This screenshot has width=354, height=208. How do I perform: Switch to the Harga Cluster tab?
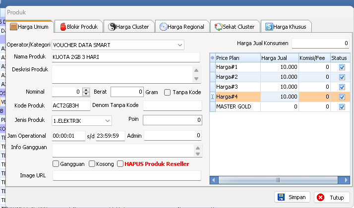(x=129, y=27)
